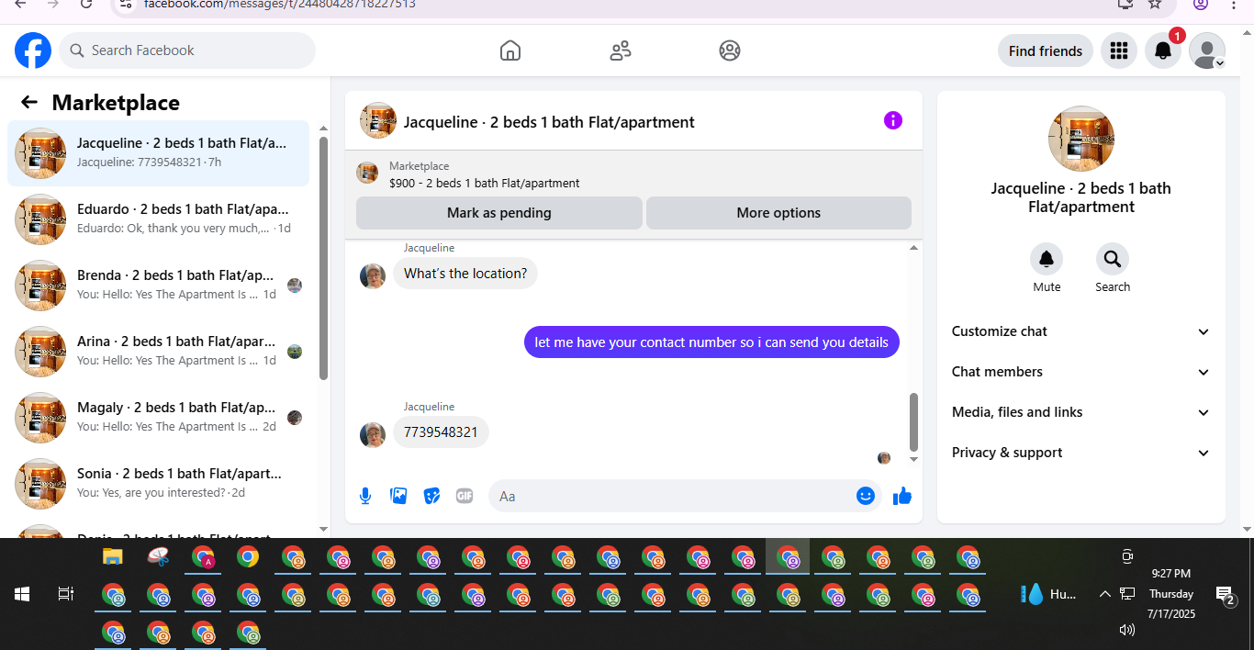The image size is (1254, 650).
Task: Open the Friends icon in top navigation
Action: 621,50
